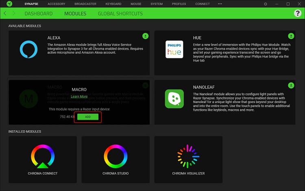The height and width of the screenshot is (191, 305).
Task: Open the more tabs ellipsis menu
Action: (x=220, y=4)
